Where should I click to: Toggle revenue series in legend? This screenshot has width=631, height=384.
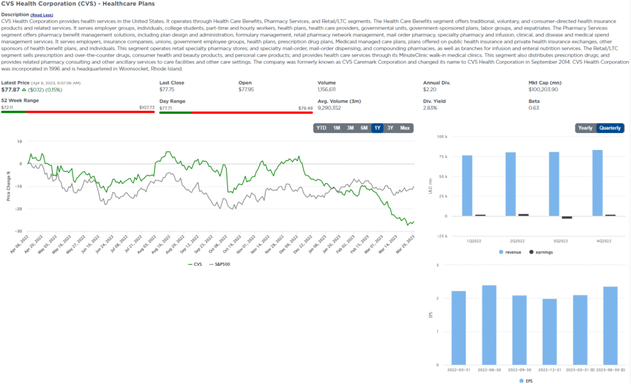point(510,252)
